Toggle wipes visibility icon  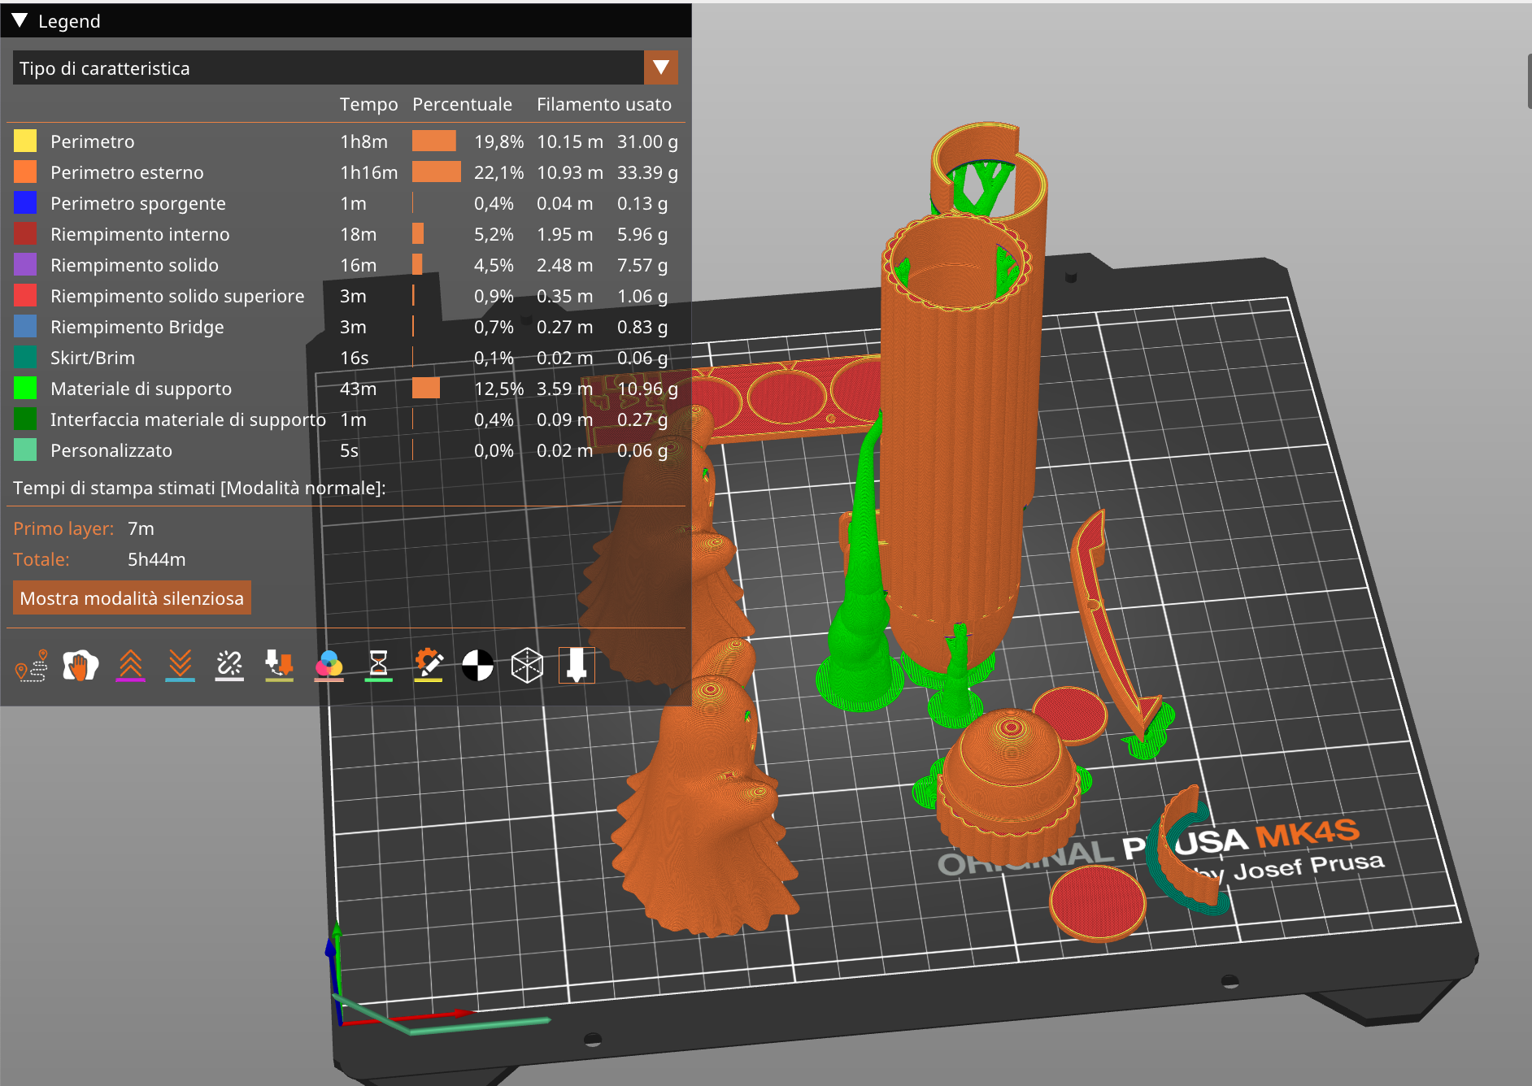point(81,666)
